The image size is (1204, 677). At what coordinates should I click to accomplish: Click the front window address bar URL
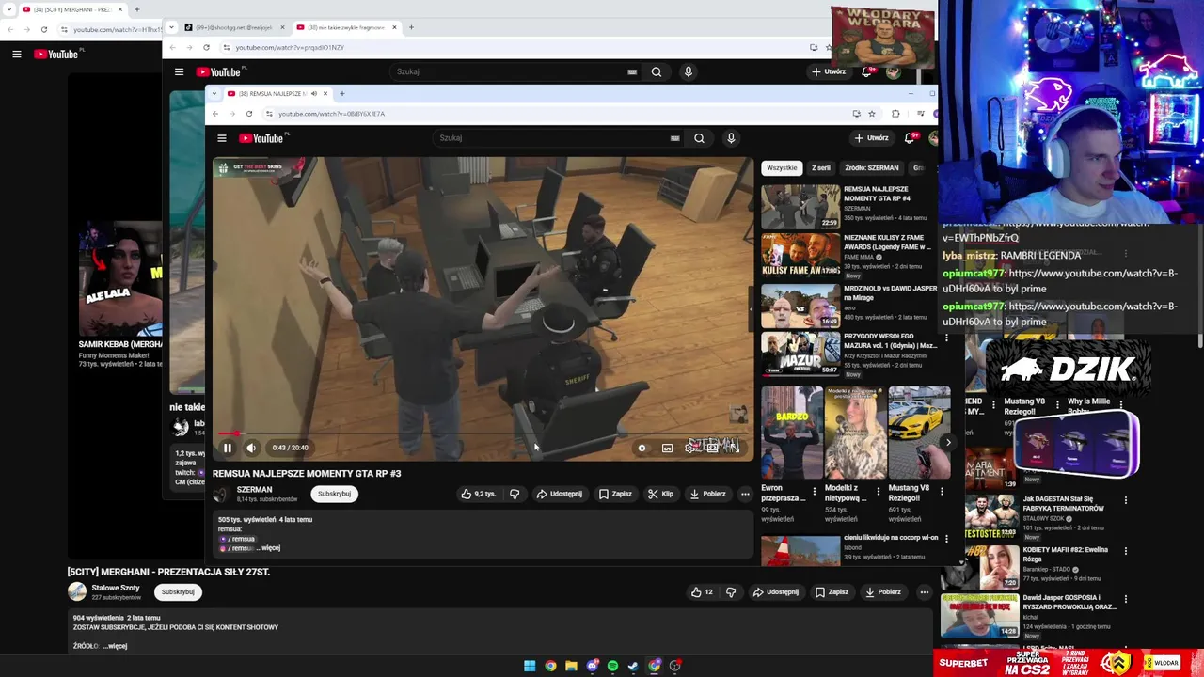point(331,114)
